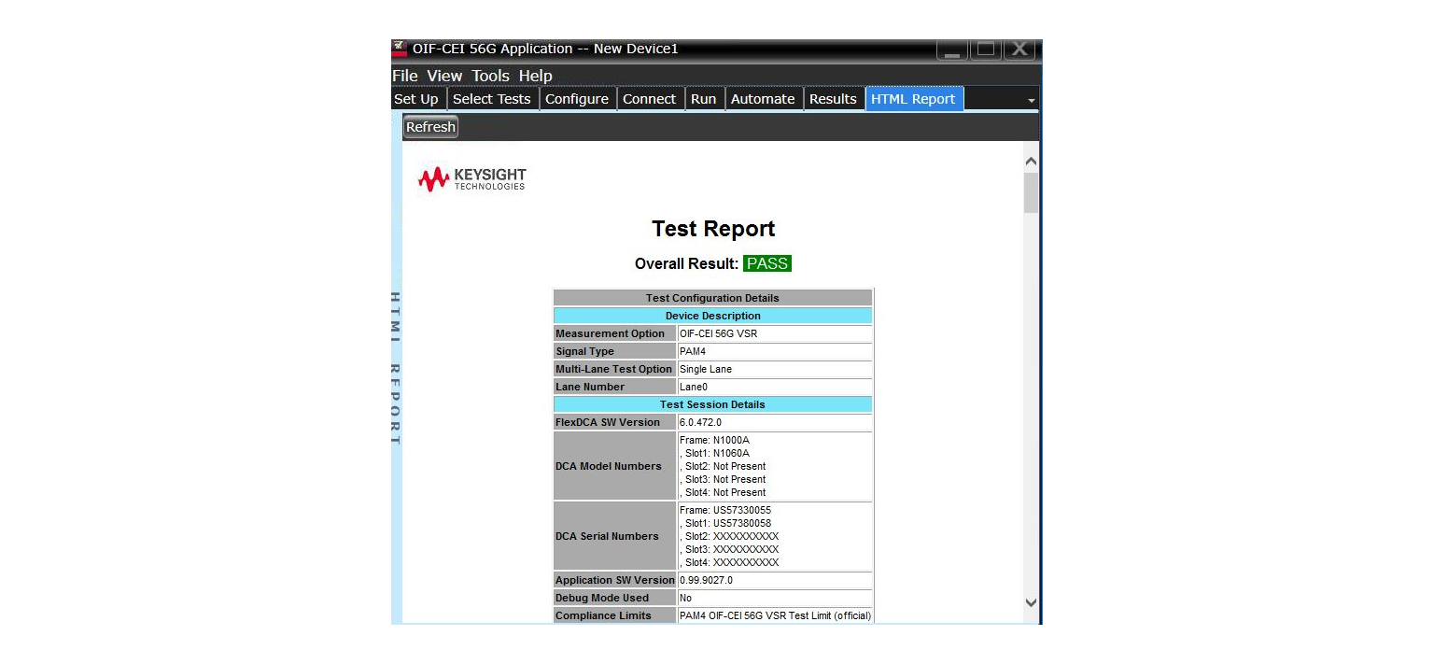Click the green PASS result indicator
Viewport: 1434px width, 664px height.
pos(767,263)
